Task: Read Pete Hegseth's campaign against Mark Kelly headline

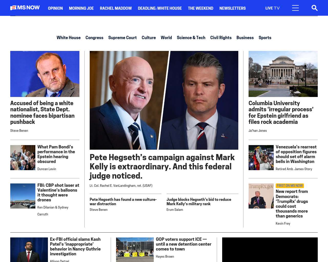Action: 162,166
